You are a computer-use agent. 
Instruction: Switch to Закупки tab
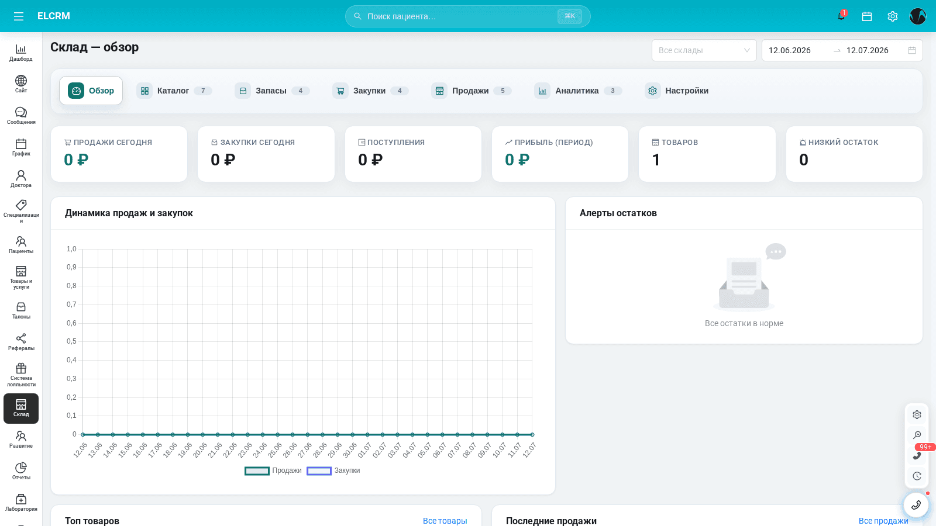(370, 91)
